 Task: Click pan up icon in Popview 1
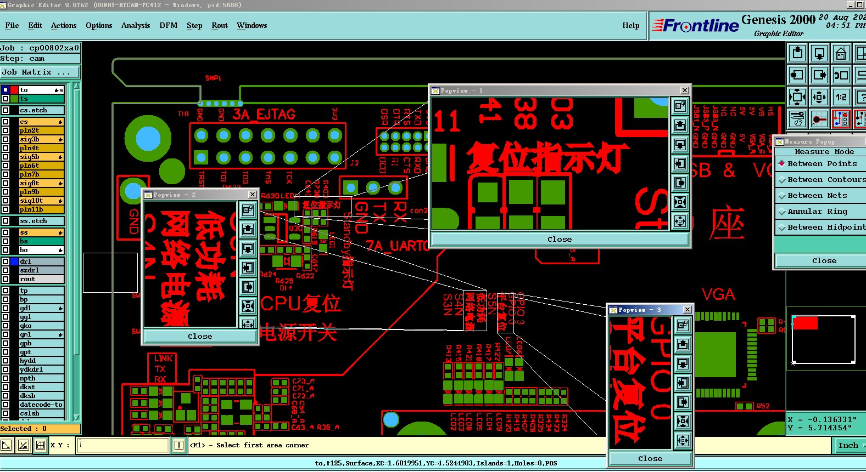(680, 125)
